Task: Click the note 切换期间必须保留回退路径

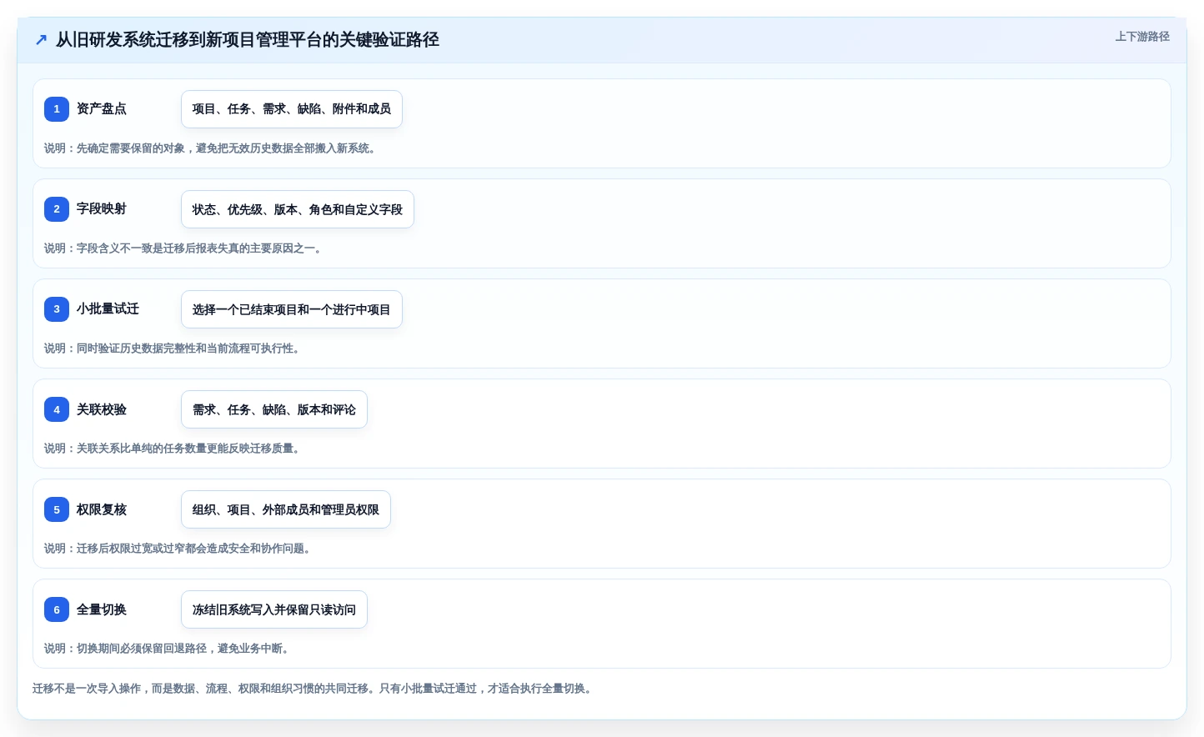Action: 168,649
